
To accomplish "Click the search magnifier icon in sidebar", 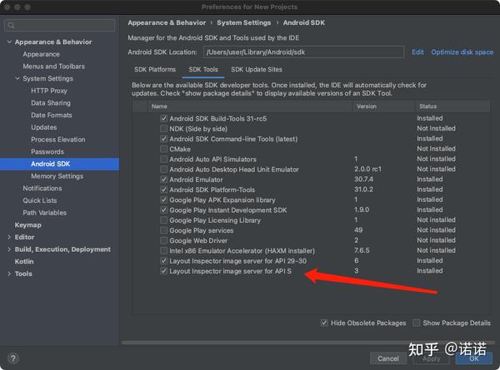I will click(11, 25).
